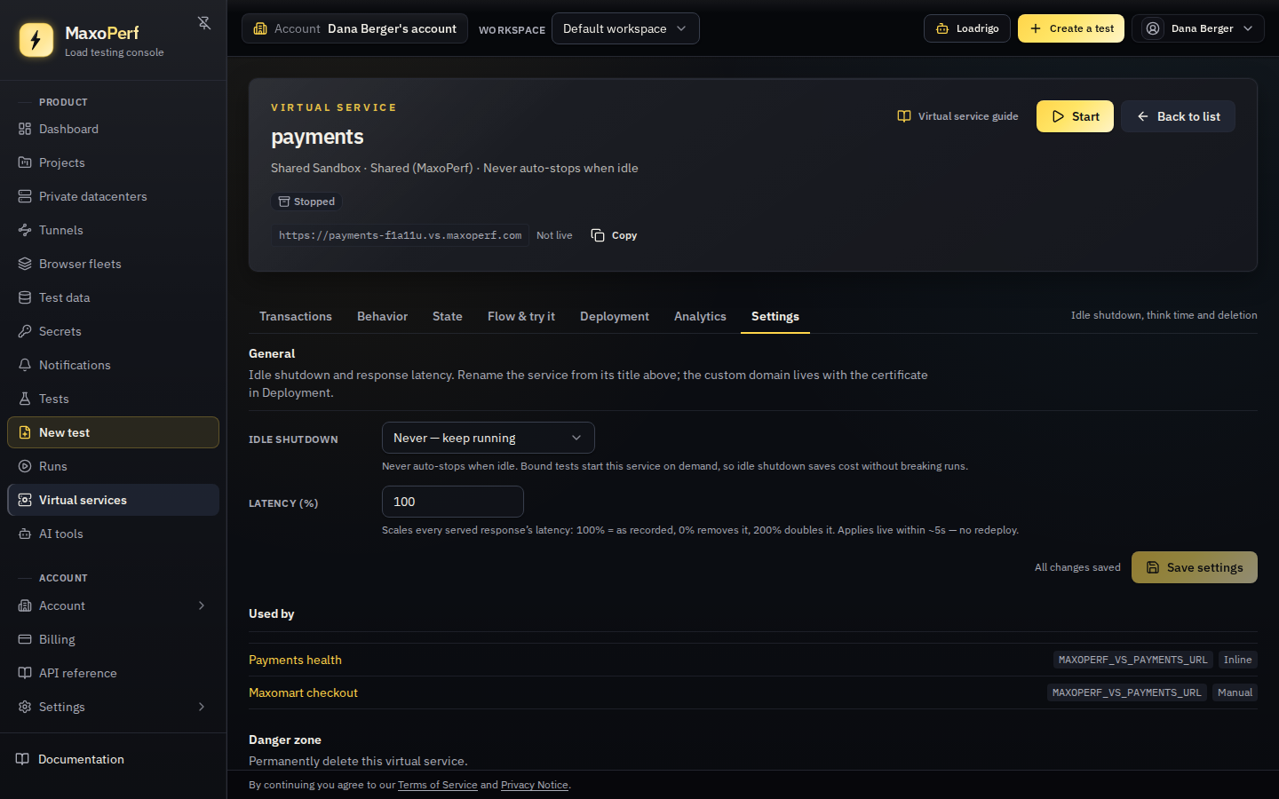
Task: Navigate to Tunnels
Action: coord(114,230)
